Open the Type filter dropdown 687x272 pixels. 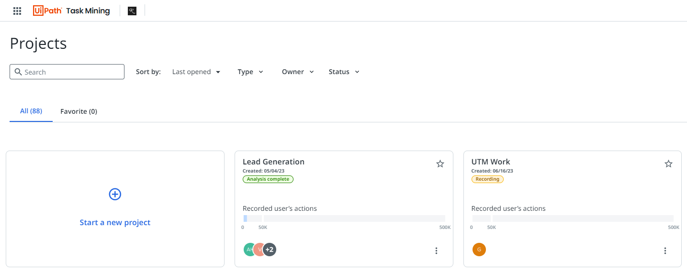pos(250,72)
